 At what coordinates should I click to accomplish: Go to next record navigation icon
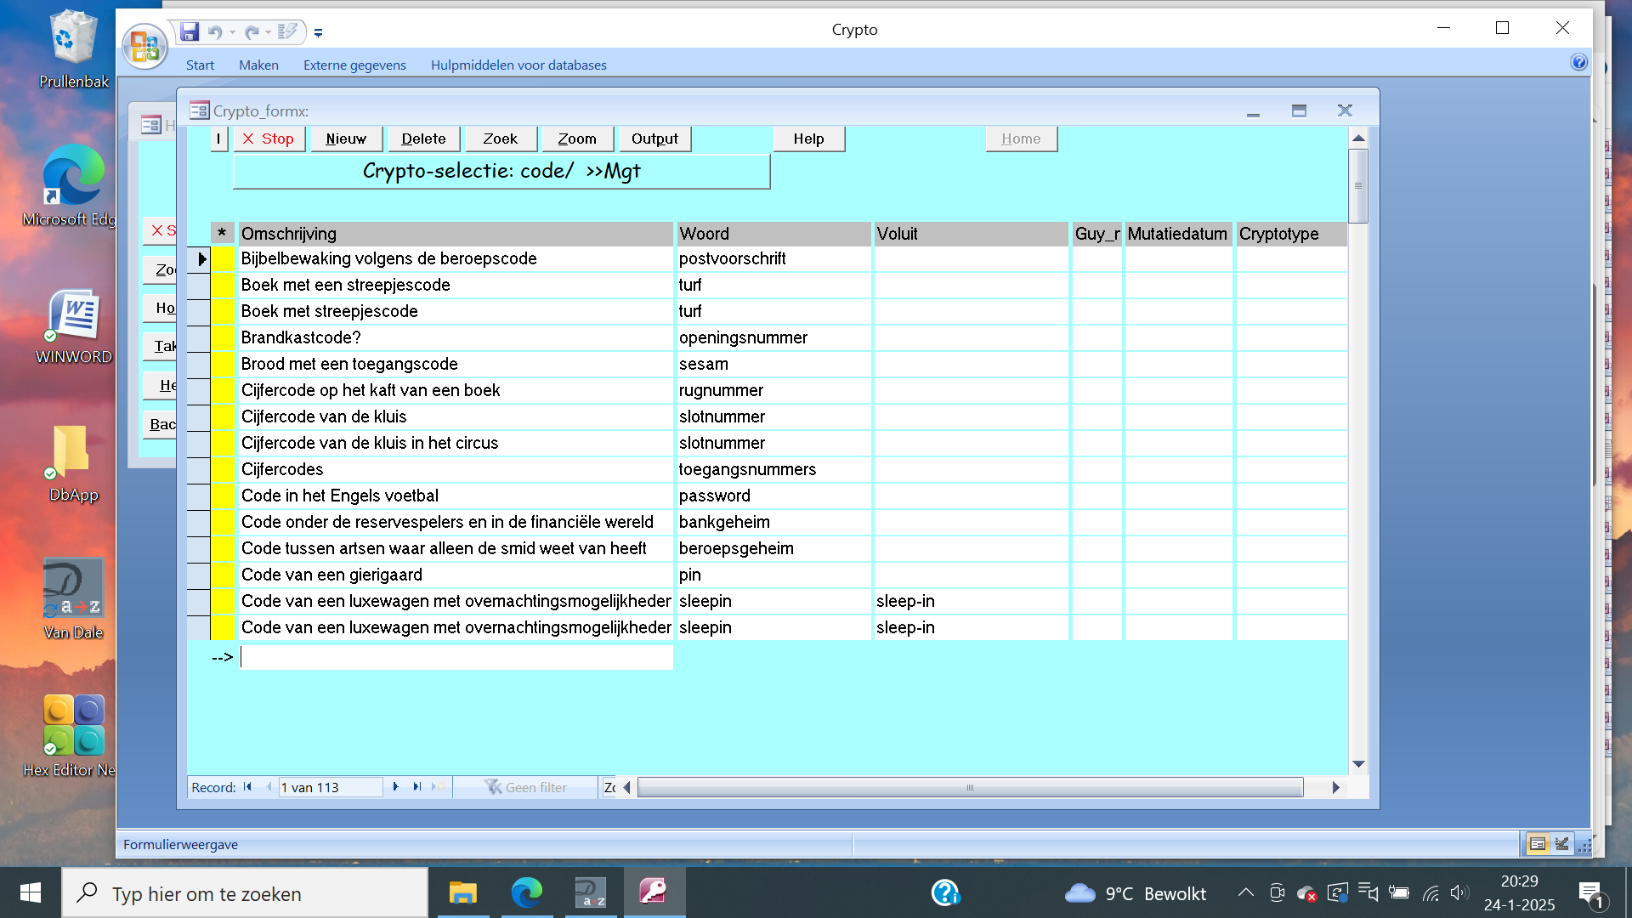point(395,787)
